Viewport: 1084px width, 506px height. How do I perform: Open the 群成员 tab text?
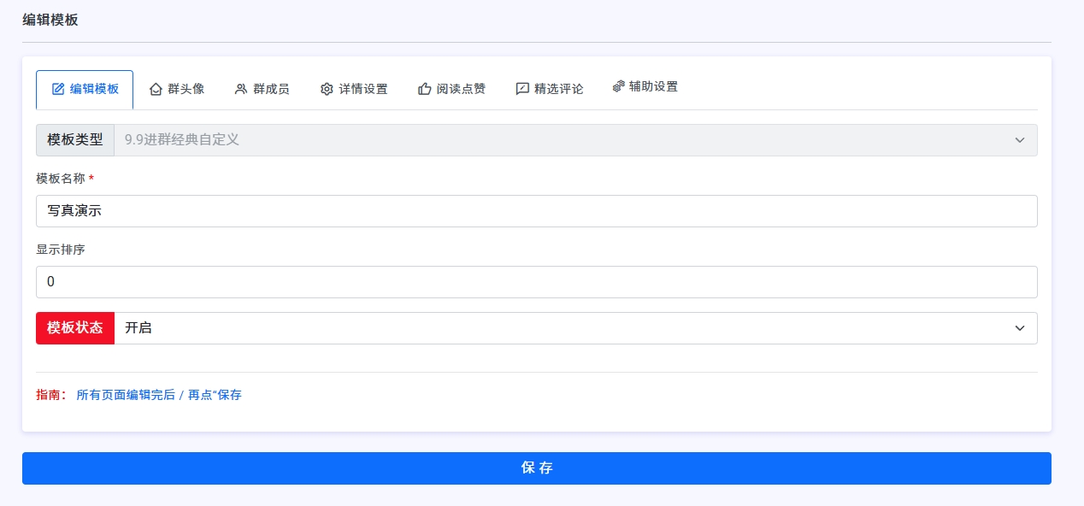271,89
